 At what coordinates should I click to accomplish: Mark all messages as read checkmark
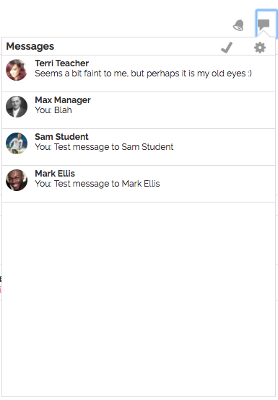click(227, 48)
